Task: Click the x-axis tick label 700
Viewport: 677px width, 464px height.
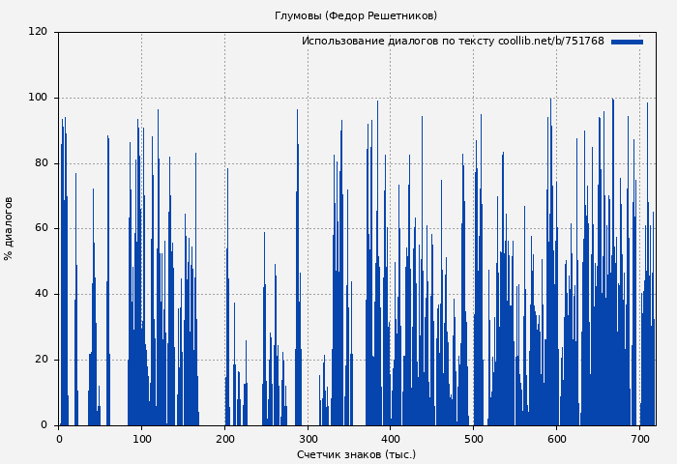Action: (x=639, y=439)
